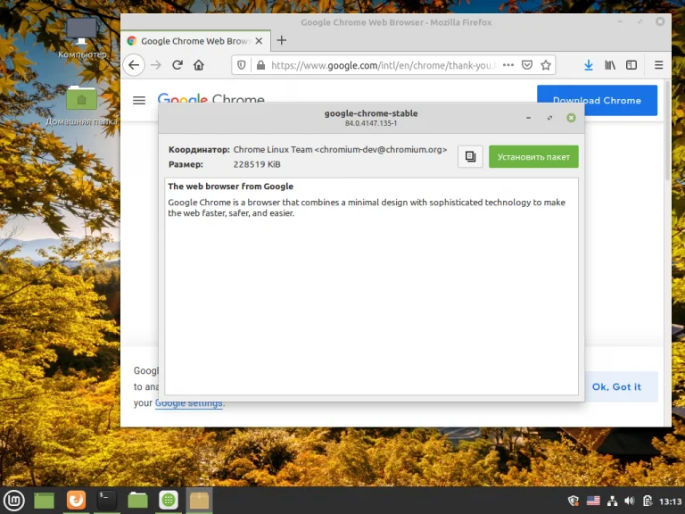Open Firefox downloads arrow panel
This screenshot has height=514, width=685.
(589, 65)
